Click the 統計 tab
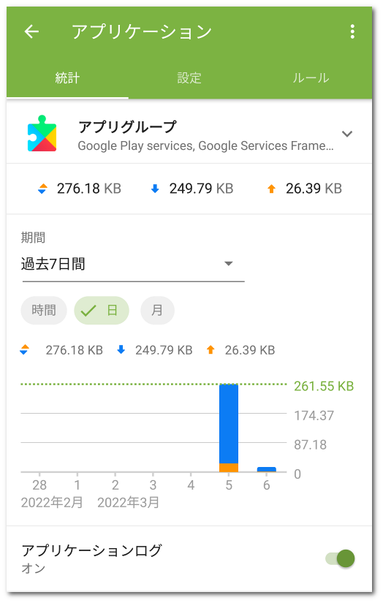Screen dimensions: 383x603 [67, 78]
